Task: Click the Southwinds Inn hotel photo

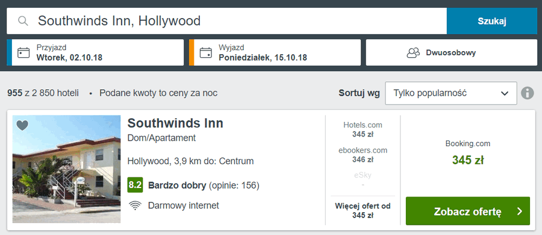Action: click(x=67, y=169)
